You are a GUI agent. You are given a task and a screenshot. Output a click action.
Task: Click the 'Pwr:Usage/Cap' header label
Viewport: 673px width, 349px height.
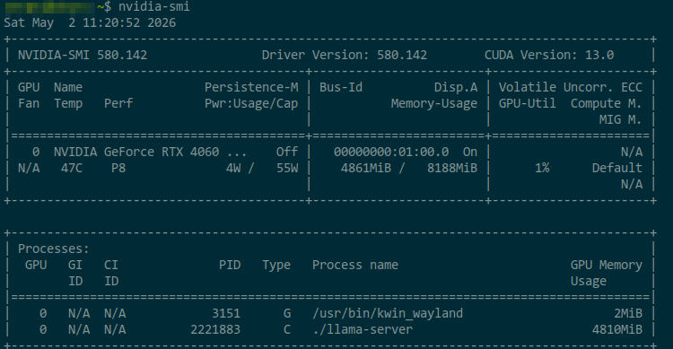(251, 103)
